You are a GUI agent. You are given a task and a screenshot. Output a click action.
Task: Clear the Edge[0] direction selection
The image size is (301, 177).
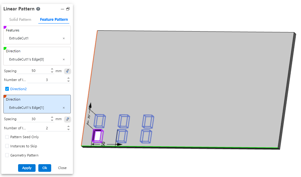click(x=64, y=59)
